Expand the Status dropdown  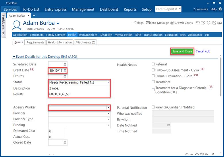[108, 82]
